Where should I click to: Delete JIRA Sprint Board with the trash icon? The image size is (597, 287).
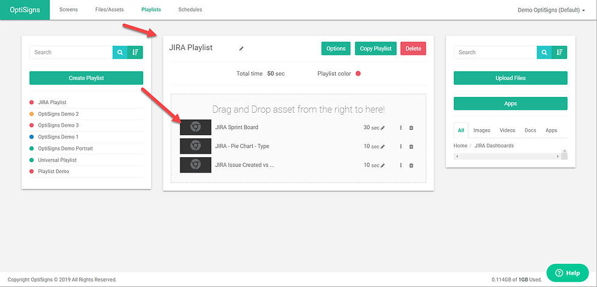(x=411, y=127)
